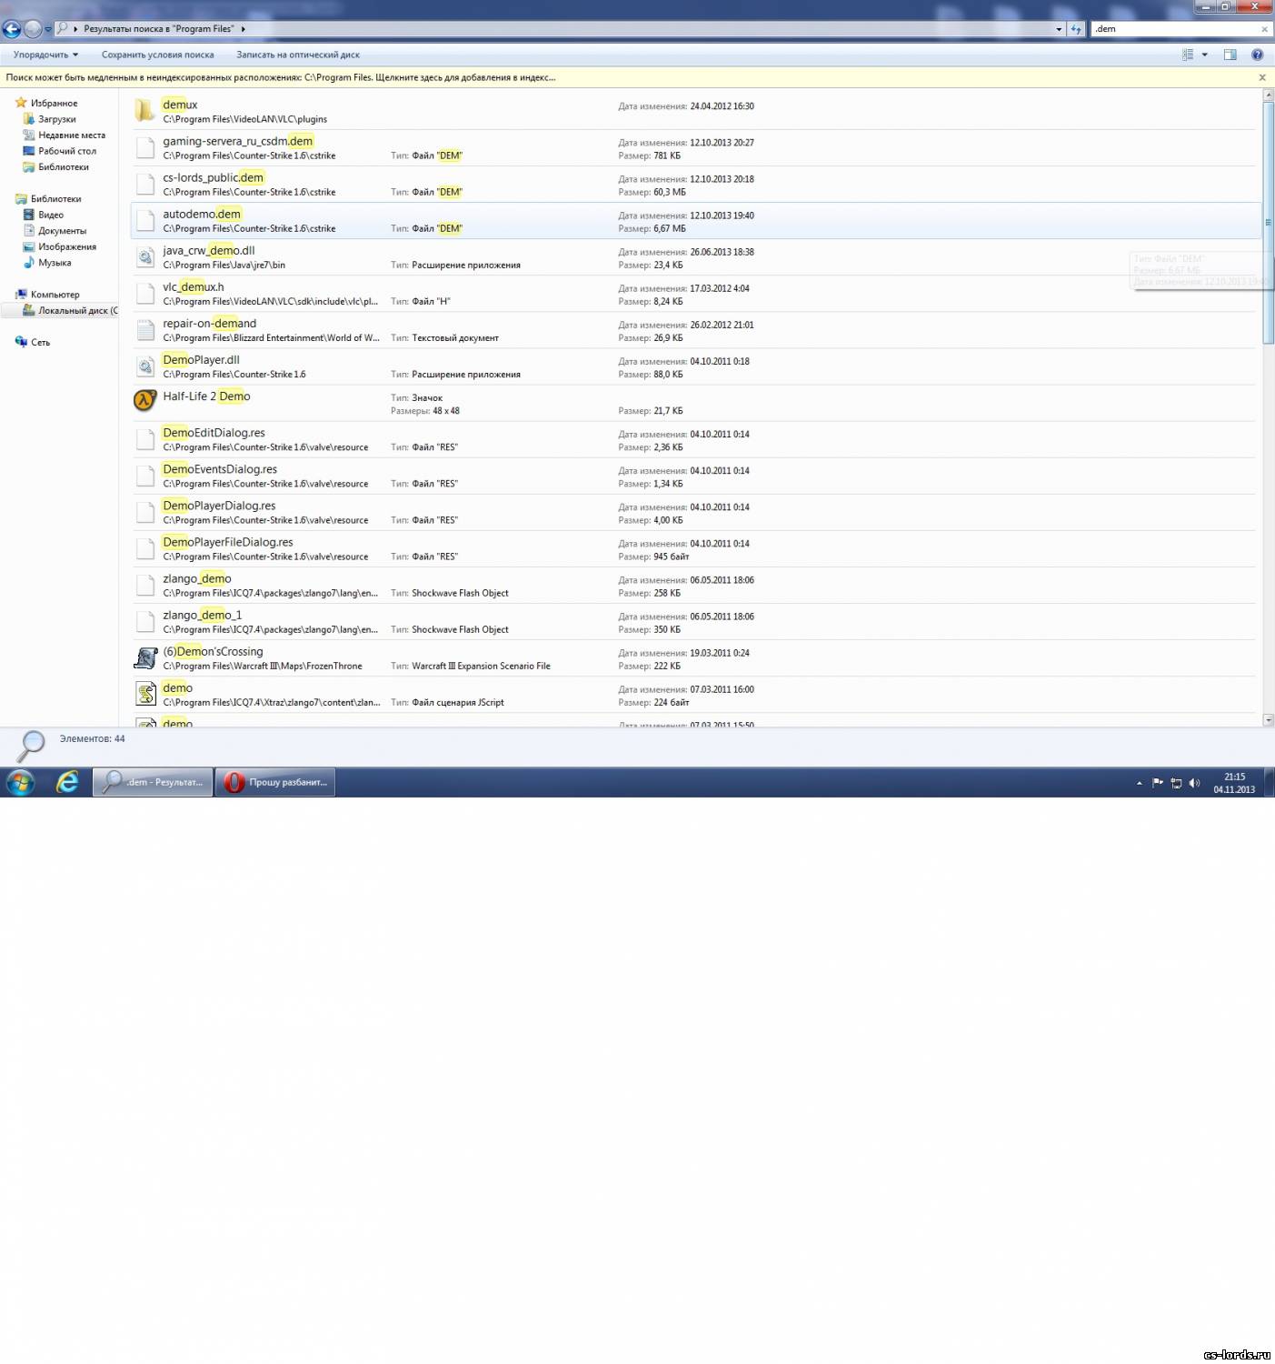Switch to the .dem search results taskbar button

[153, 782]
